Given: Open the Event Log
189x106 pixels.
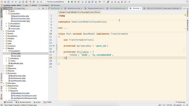Looking at the screenshot, I should coord(180,102).
